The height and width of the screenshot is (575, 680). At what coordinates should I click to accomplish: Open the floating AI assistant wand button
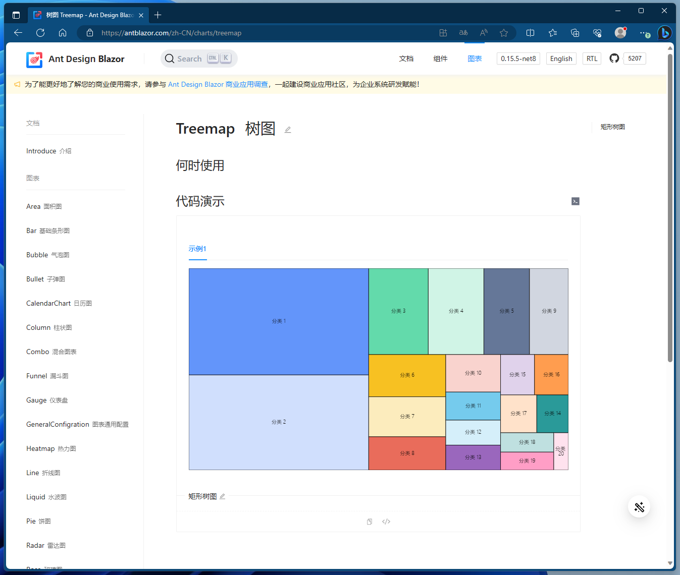click(x=639, y=507)
